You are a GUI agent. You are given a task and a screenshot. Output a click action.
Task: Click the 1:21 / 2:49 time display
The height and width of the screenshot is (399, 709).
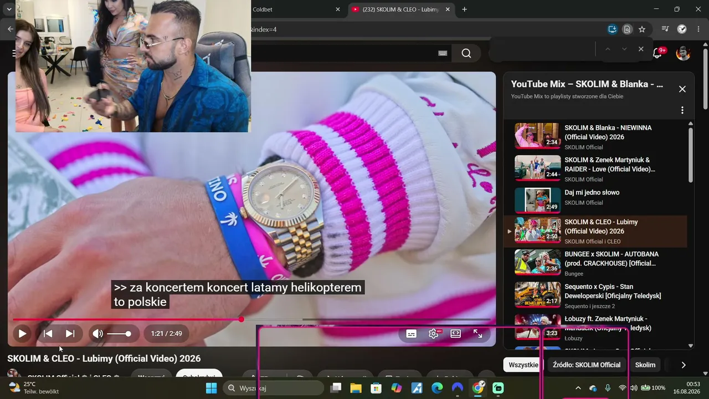click(166, 334)
